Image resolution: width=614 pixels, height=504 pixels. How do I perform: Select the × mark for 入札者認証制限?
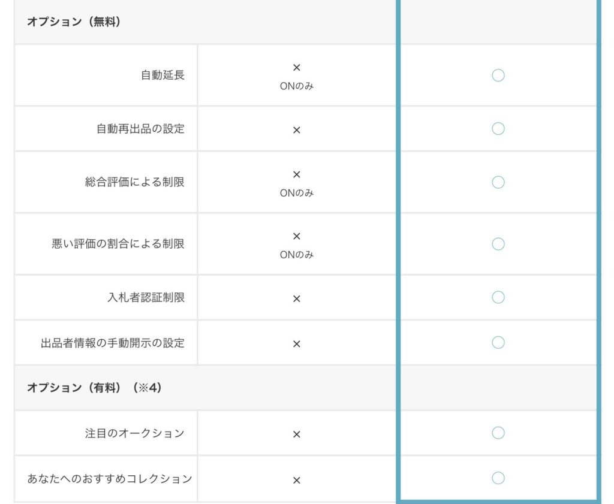point(296,298)
